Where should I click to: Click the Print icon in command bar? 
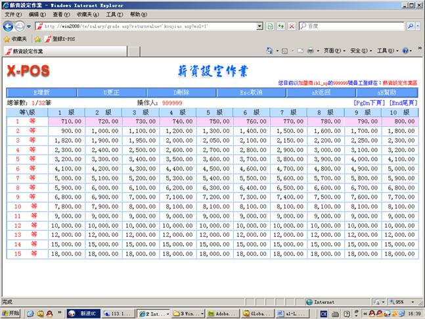[x=310, y=51]
